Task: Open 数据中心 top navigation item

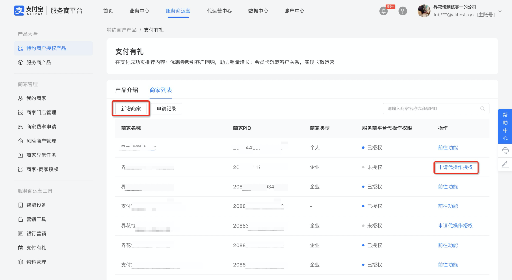Action: tap(258, 11)
